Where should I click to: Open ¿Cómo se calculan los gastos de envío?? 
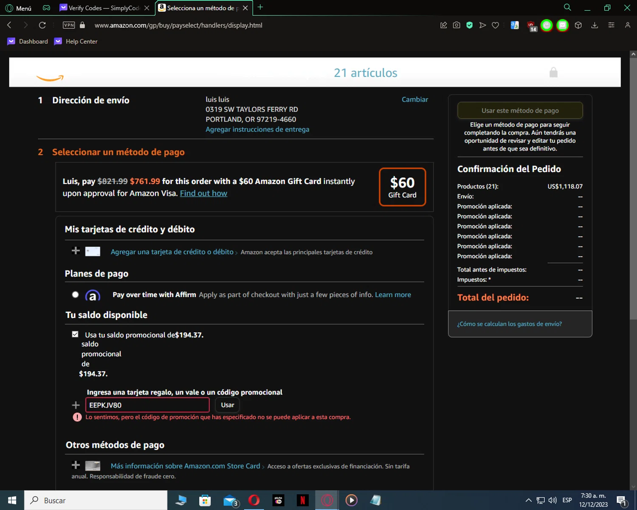[509, 324]
